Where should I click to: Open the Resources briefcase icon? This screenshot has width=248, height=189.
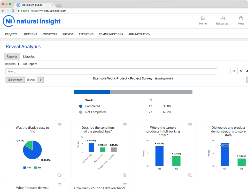pyautogui.click(x=222, y=19)
